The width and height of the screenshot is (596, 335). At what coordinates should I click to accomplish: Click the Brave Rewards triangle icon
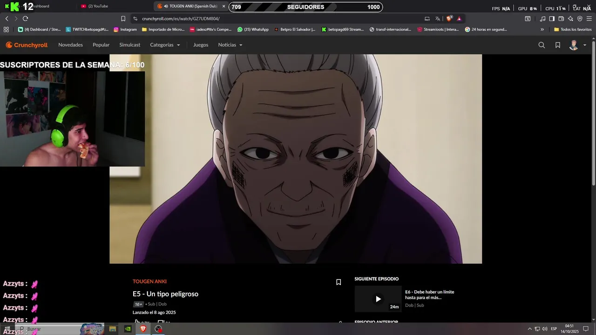459,19
